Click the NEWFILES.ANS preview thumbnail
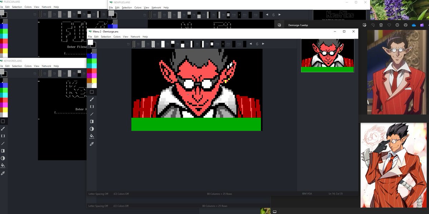Viewport: 429px width, 214px height. pos(340,14)
